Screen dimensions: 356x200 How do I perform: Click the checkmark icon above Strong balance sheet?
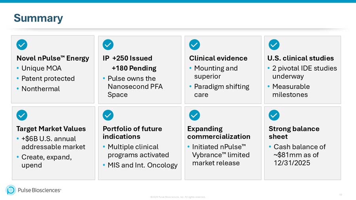274,115
